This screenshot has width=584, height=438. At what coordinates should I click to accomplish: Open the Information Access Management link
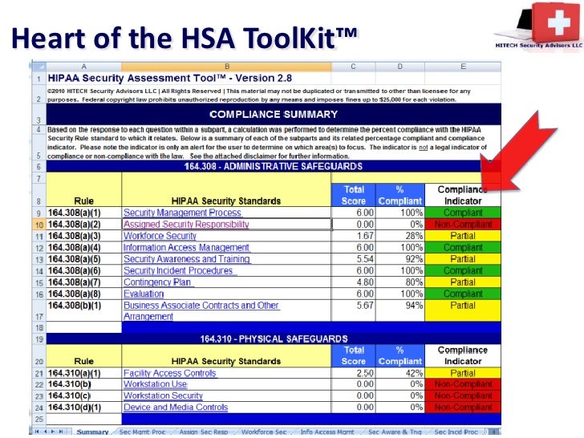186,247
